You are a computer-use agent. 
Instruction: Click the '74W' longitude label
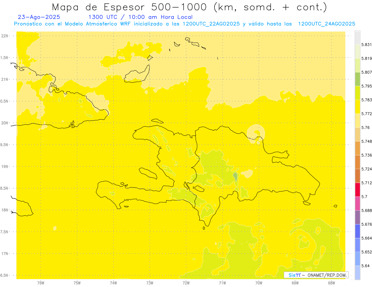point(113,283)
